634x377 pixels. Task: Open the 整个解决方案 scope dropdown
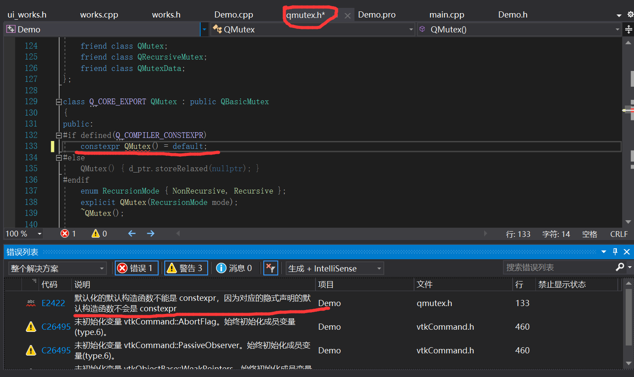[x=57, y=268]
